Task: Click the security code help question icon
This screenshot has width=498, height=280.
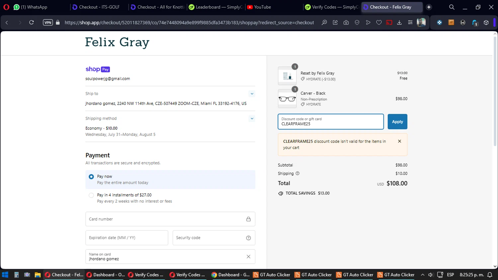Action: click(248, 238)
